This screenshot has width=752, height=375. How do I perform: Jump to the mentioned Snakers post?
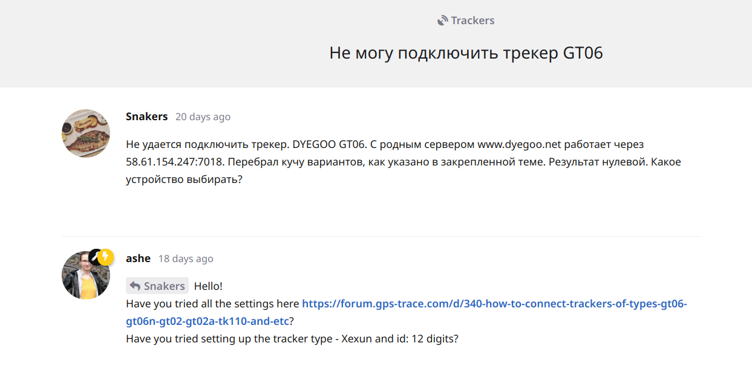[163, 286]
